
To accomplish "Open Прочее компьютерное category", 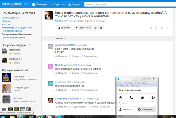I will (x=13, y=38).
